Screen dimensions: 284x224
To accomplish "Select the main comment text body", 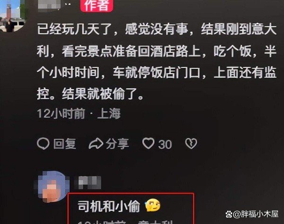I will (157, 62).
